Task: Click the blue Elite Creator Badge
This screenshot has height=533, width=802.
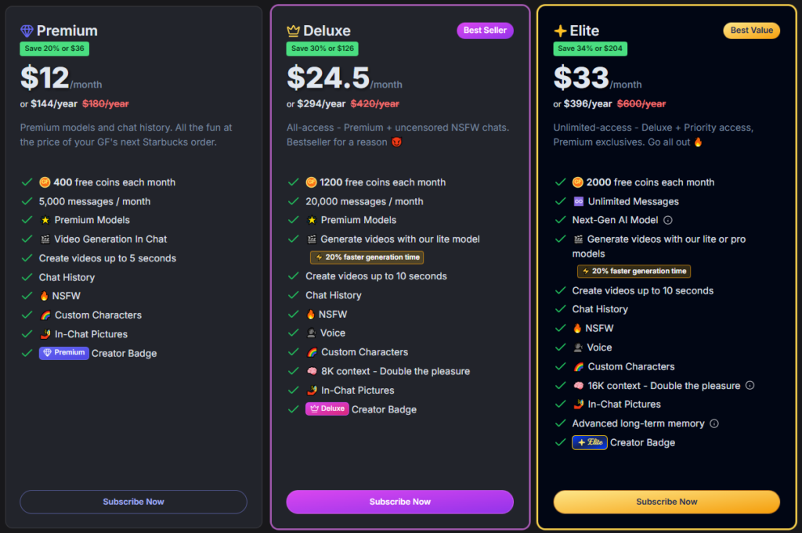Action: pos(590,442)
